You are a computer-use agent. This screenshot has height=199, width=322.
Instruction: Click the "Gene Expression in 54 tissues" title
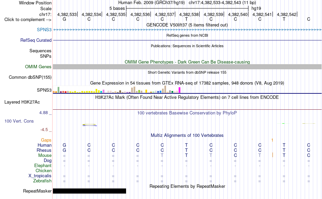click(187, 83)
